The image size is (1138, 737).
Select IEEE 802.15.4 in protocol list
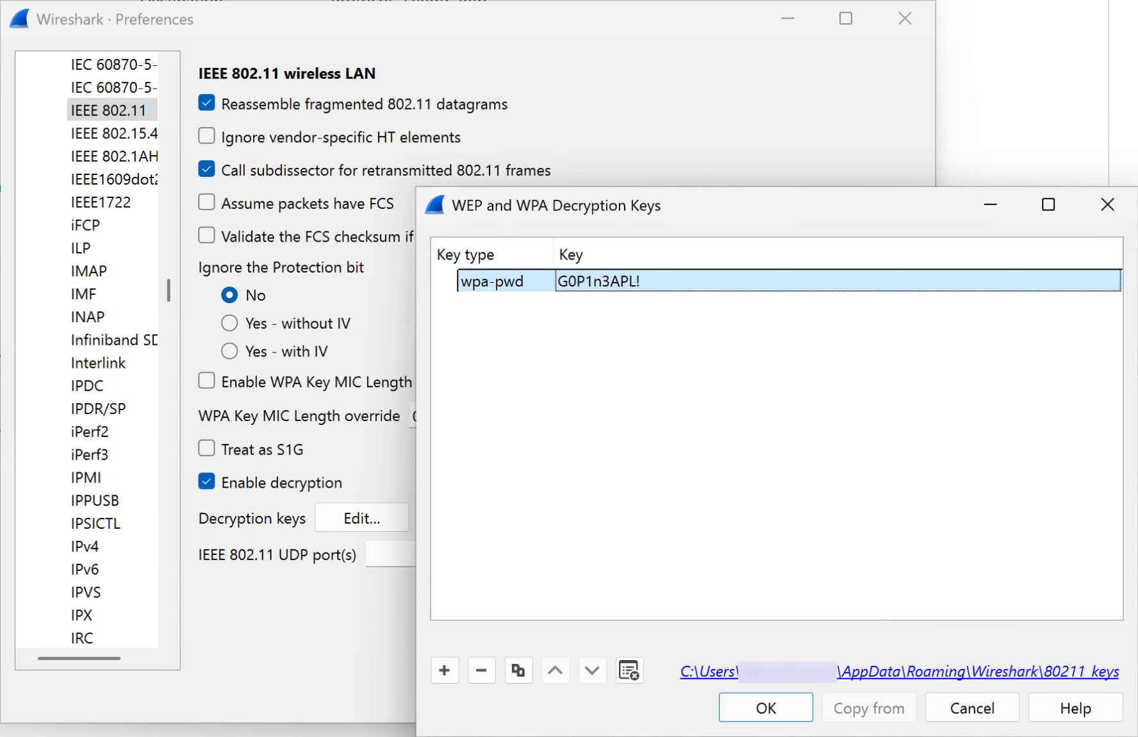click(x=114, y=133)
